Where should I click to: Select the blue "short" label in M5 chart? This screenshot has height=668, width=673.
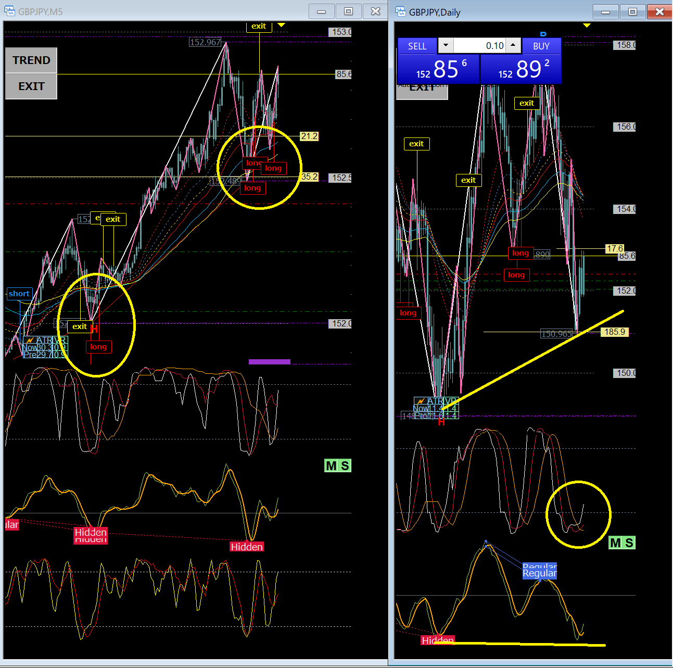pos(19,294)
